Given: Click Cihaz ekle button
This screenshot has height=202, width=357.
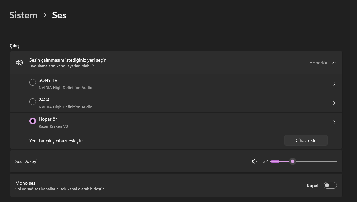Looking at the screenshot, I should coord(306,140).
